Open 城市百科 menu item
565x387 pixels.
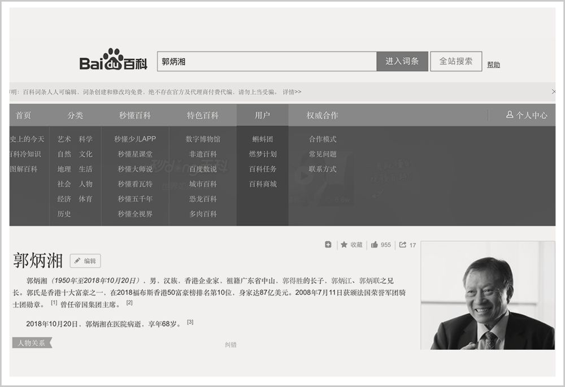[203, 184]
